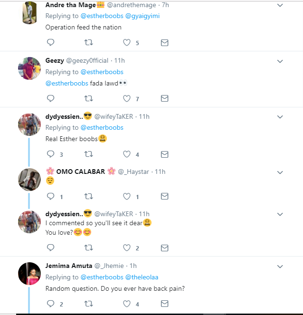Open the more-options chevron on Andre's tweet

pos(280,5)
